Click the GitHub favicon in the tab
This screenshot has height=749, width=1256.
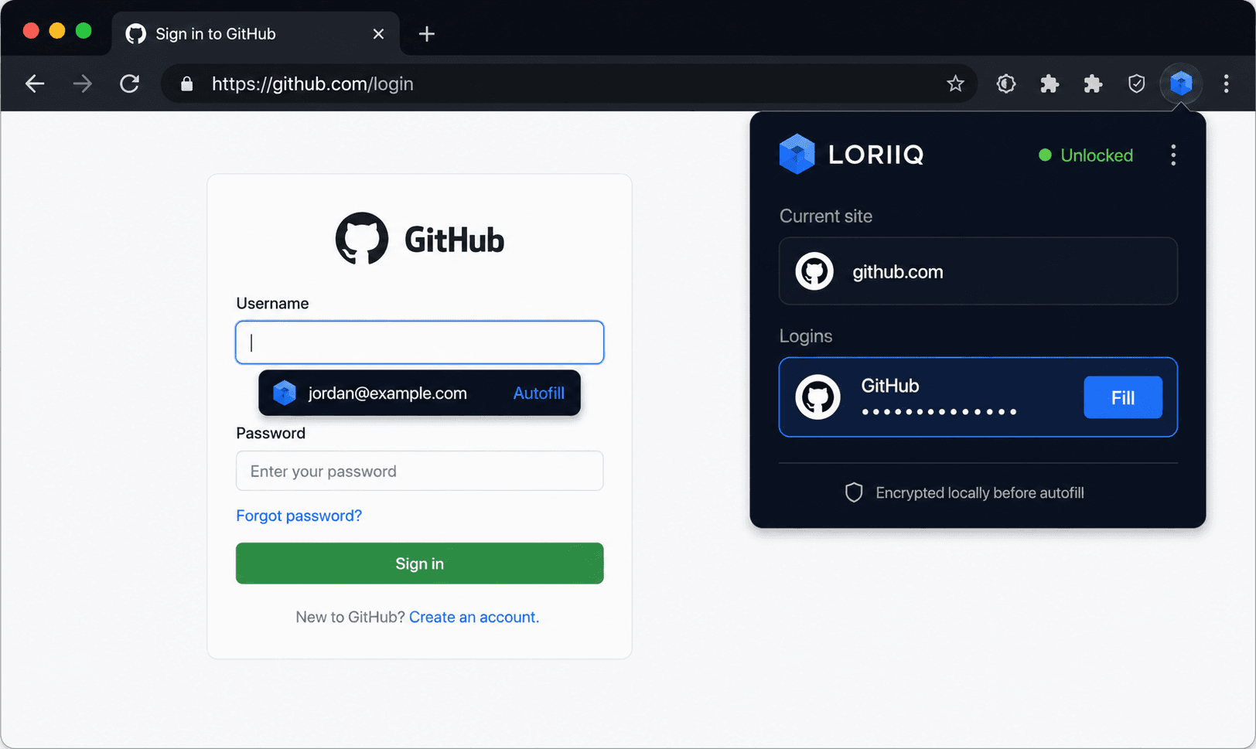tap(136, 33)
